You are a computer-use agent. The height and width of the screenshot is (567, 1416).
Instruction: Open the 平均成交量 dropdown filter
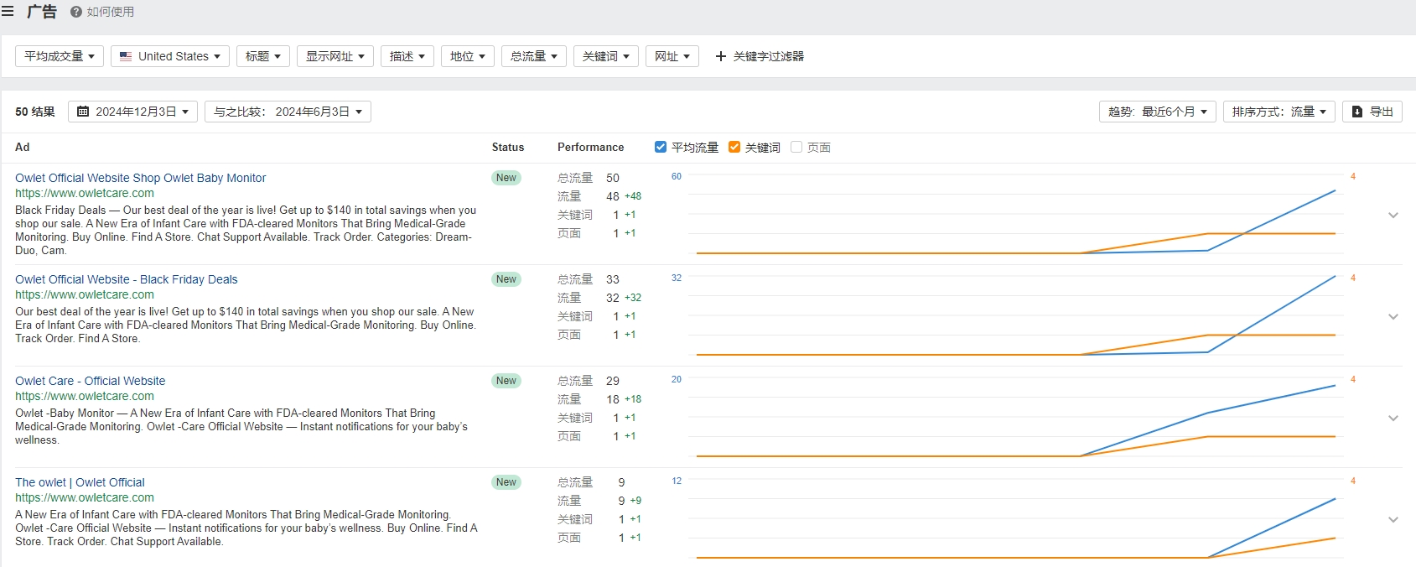(x=60, y=56)
